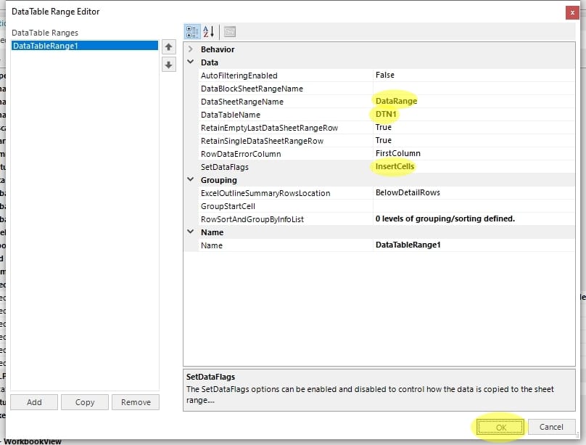Screen dimensions: 586x445
Task: Expand the Behavior category
Action: click(x=191, y=49)
